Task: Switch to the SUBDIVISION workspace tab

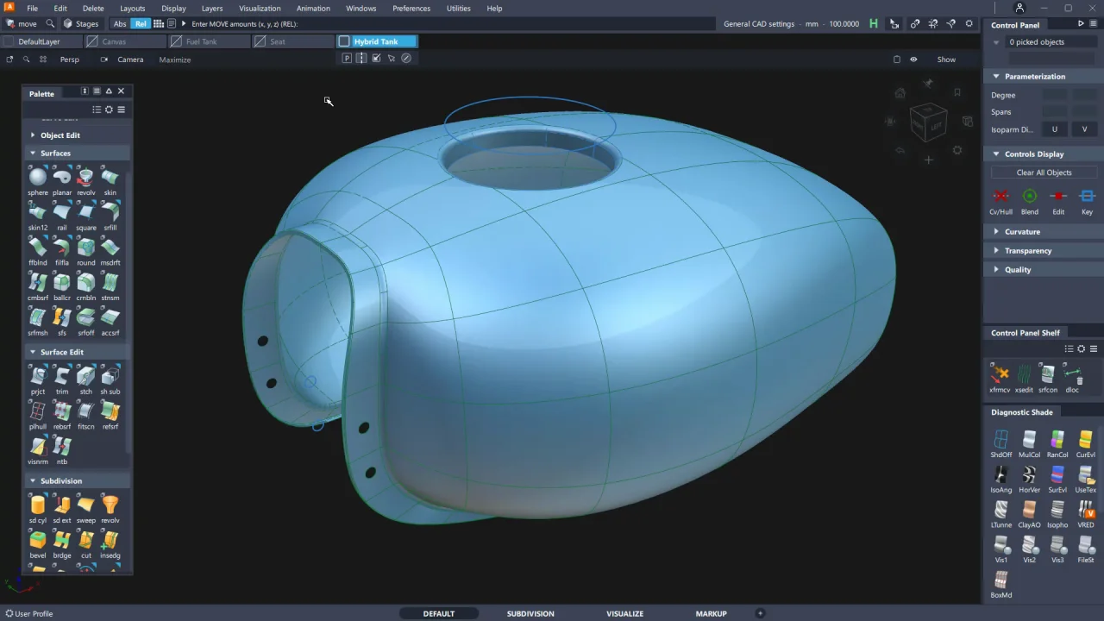Action: [x=530, y=613]
